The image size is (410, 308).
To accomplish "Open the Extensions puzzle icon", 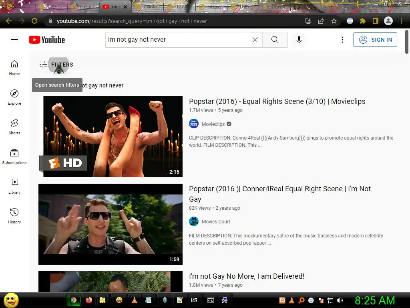I will (x=362, y=21).
